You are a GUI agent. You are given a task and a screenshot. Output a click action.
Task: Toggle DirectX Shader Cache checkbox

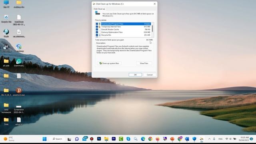[x=97, y=29]
